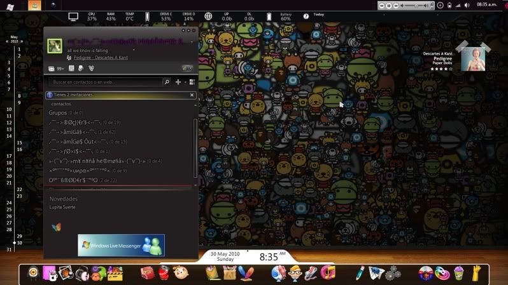Open the display name status dropdown arrow
Image resolution: width=508 pixels, height=285 pixels.
[192, 42]
